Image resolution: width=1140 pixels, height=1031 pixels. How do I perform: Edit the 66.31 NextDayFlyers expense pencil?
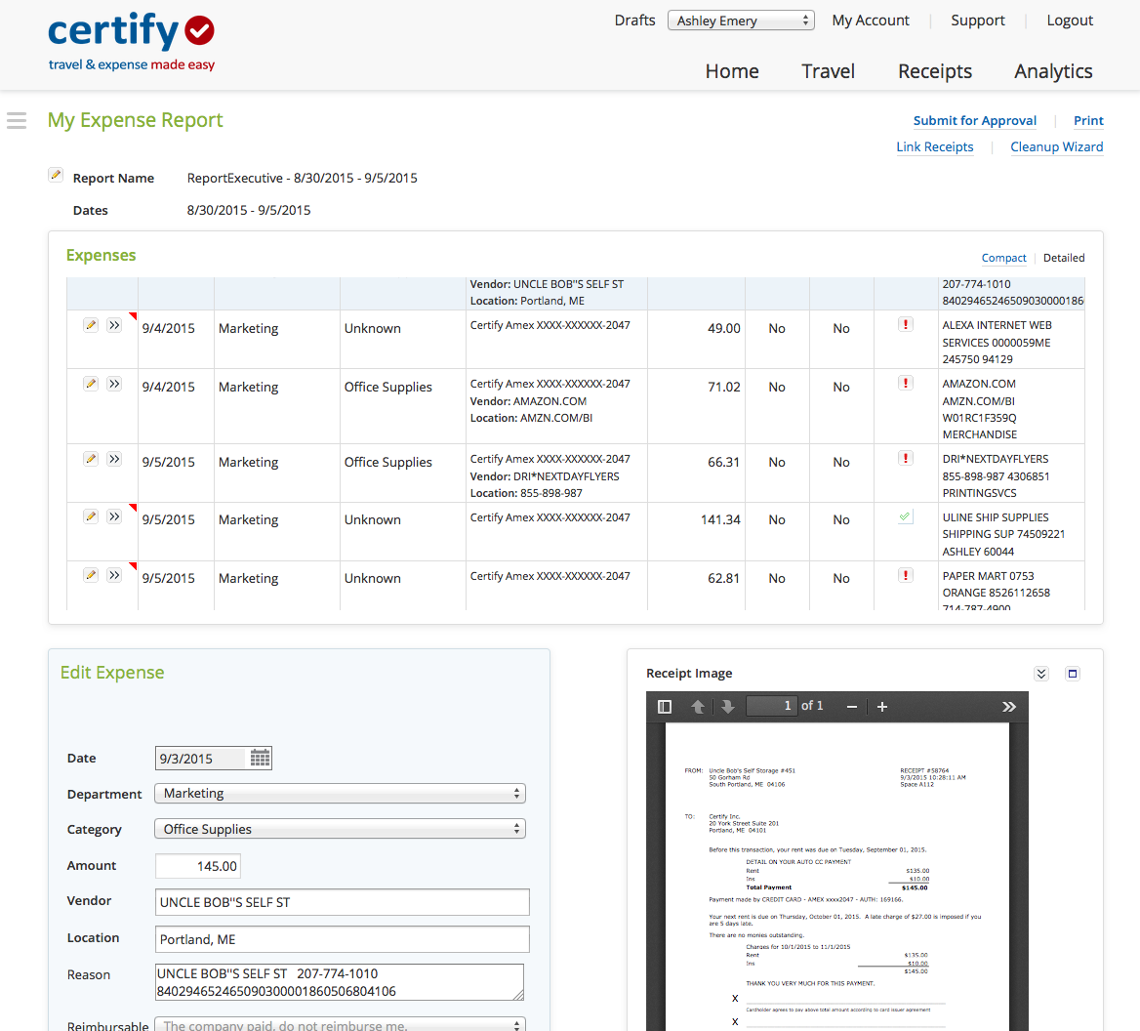[91, 459]
